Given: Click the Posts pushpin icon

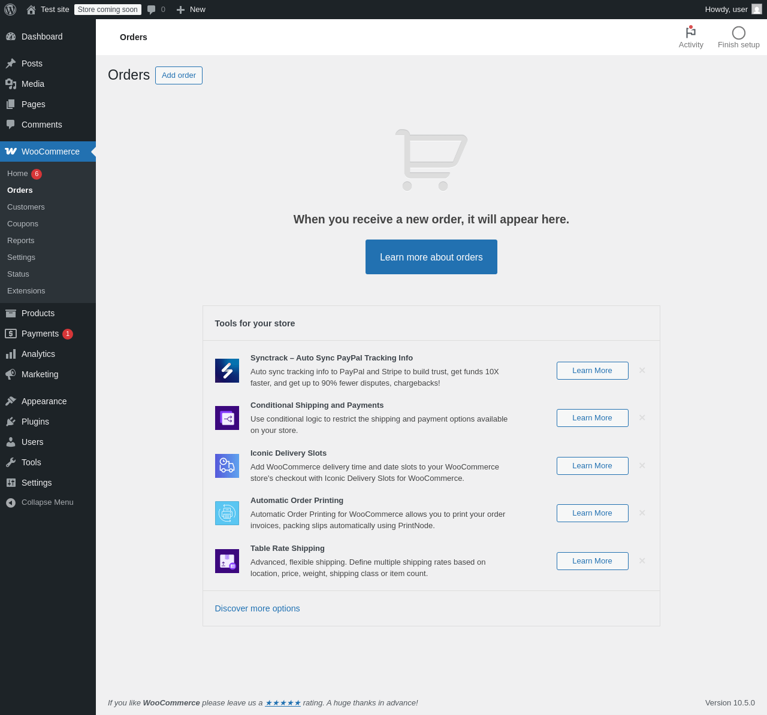Looking at the screenshot, I should (x=11, y=63).
